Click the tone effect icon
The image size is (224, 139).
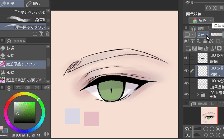(215, 8)
